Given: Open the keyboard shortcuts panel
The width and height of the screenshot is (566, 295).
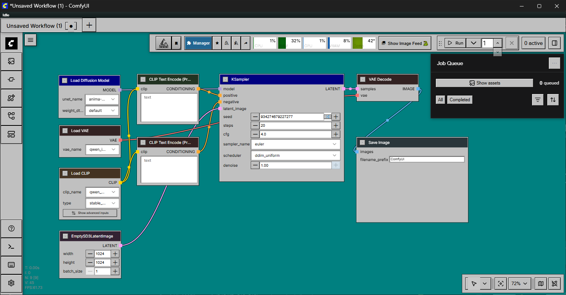Looking at the screenshot, I should tap(11, 265).
